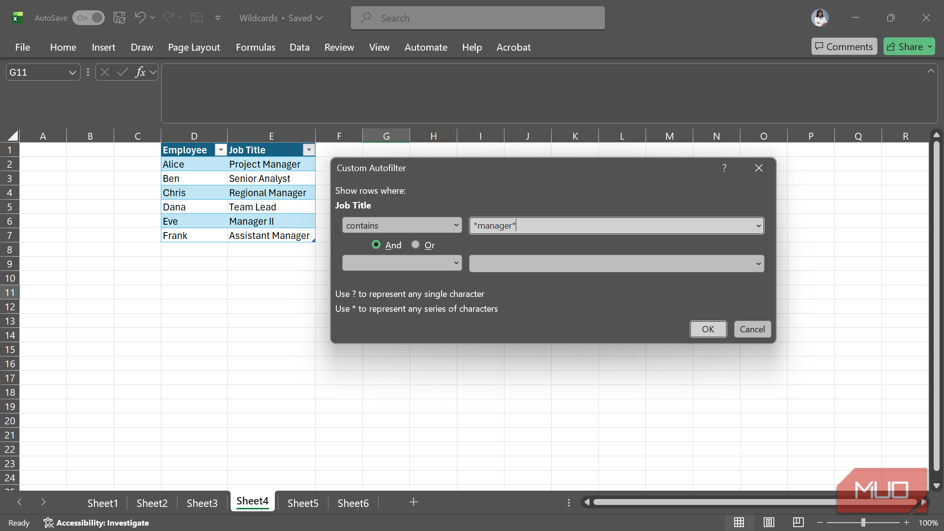Open the File menu
The height and width of the screenshot is (531, 944).
pos(23,47)
